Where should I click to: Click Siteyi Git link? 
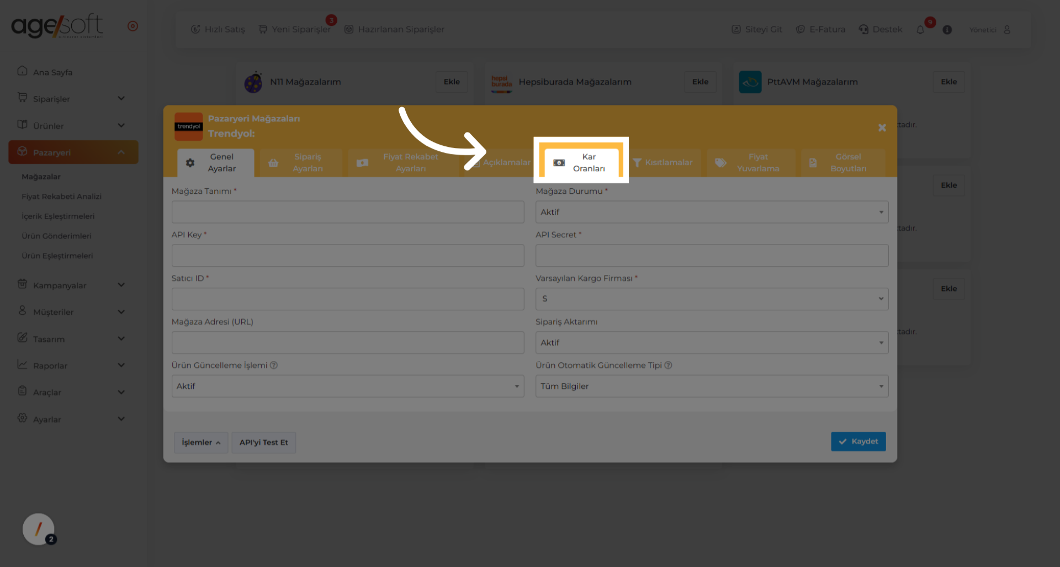click(x=757, y=29)
